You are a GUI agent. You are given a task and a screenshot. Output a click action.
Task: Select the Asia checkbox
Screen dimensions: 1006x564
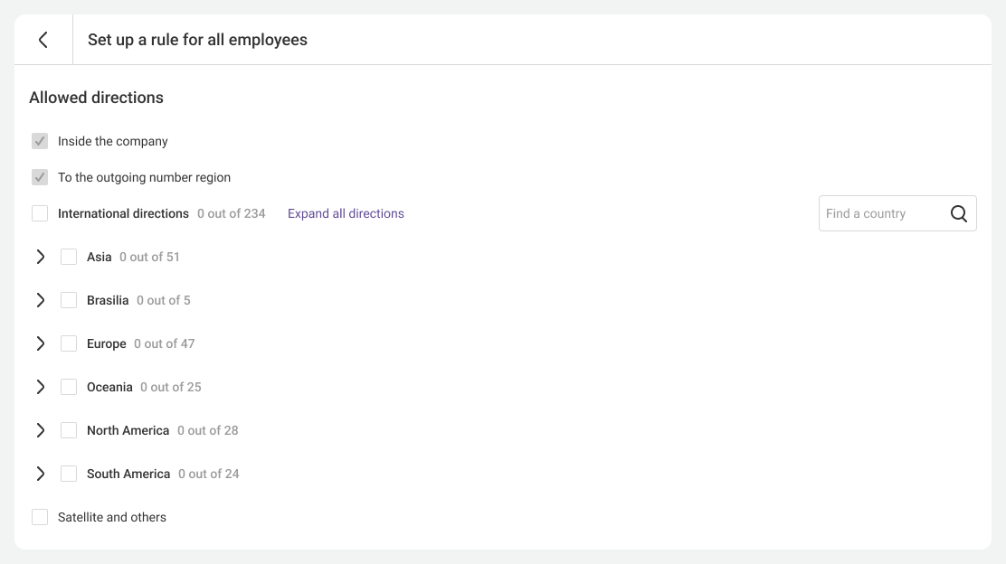click(x=69, y=257)
